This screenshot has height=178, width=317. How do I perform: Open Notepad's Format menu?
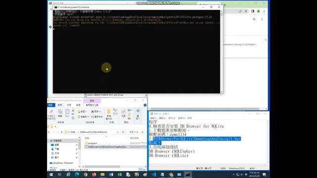pyautogui.click(x=172, y=118)
